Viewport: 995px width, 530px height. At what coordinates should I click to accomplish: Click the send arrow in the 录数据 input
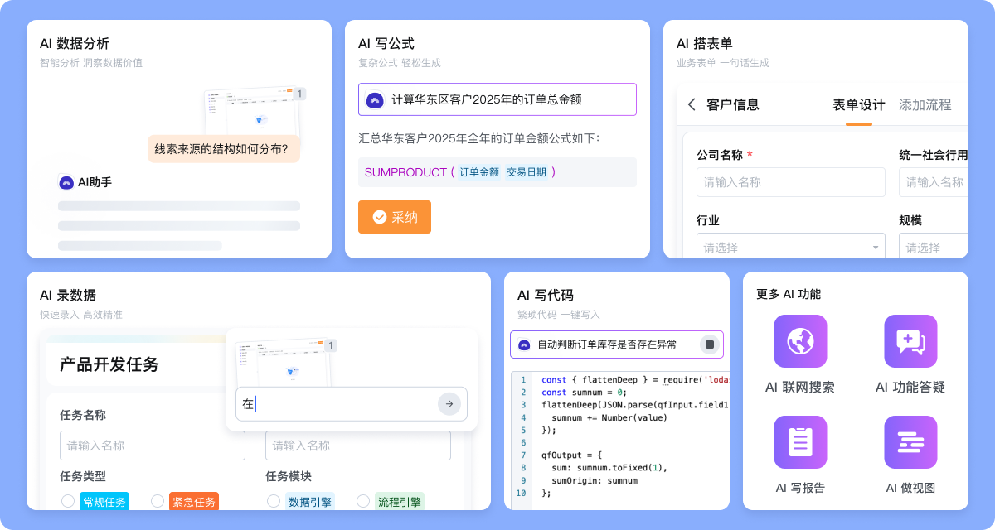[x=449, y=404]
